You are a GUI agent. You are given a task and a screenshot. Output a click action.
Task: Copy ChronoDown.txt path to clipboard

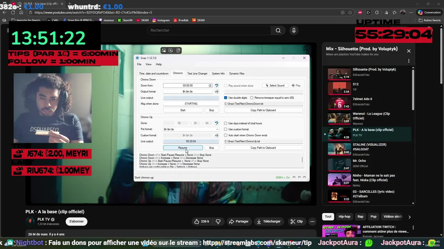(263, 110)
